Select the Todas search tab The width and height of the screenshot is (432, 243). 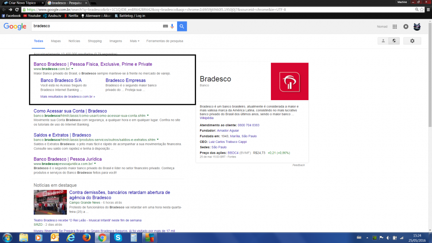pos(38,41)
